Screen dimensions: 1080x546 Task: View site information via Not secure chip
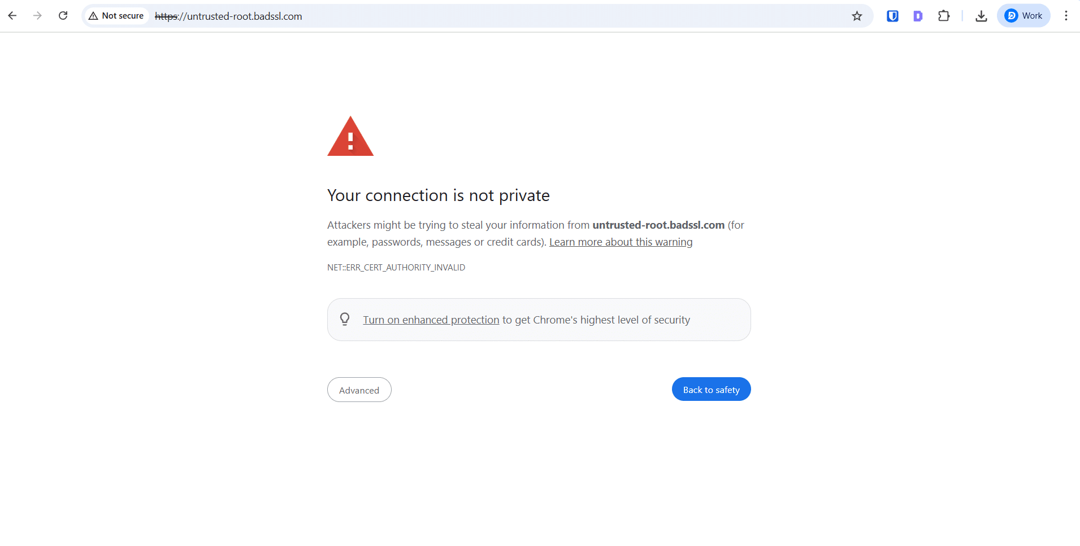tap(116, 16)
